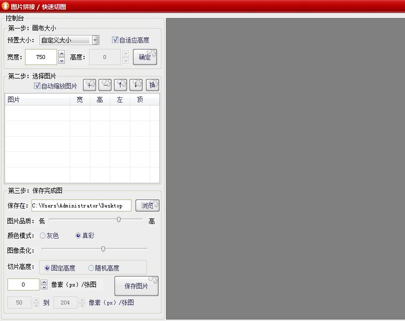This screenshot has width=405, height=321.
Task: Click the 宽度 width input field
Action: 41,57
